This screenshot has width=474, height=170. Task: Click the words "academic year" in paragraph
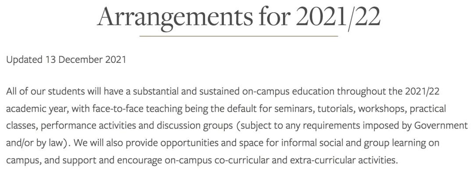[38, 109]
